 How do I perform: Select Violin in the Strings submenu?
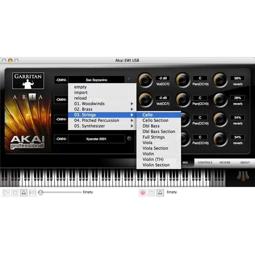pos(159,154)
